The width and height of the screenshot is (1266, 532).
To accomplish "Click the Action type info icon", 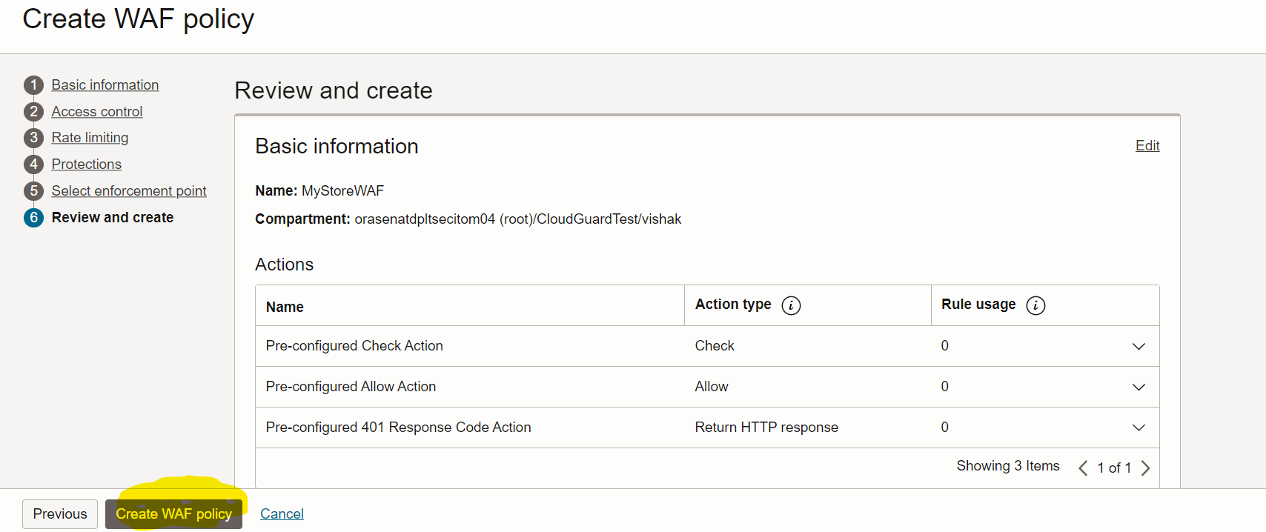I will [x=791, y=305].
